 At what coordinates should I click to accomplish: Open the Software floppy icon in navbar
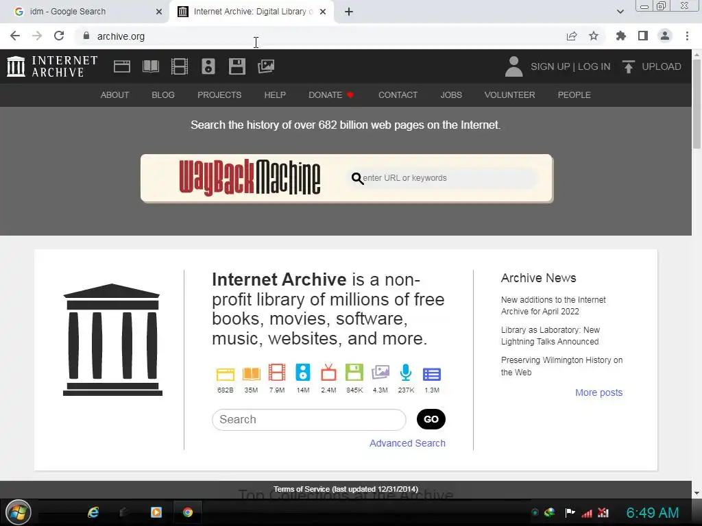(237, 66)
